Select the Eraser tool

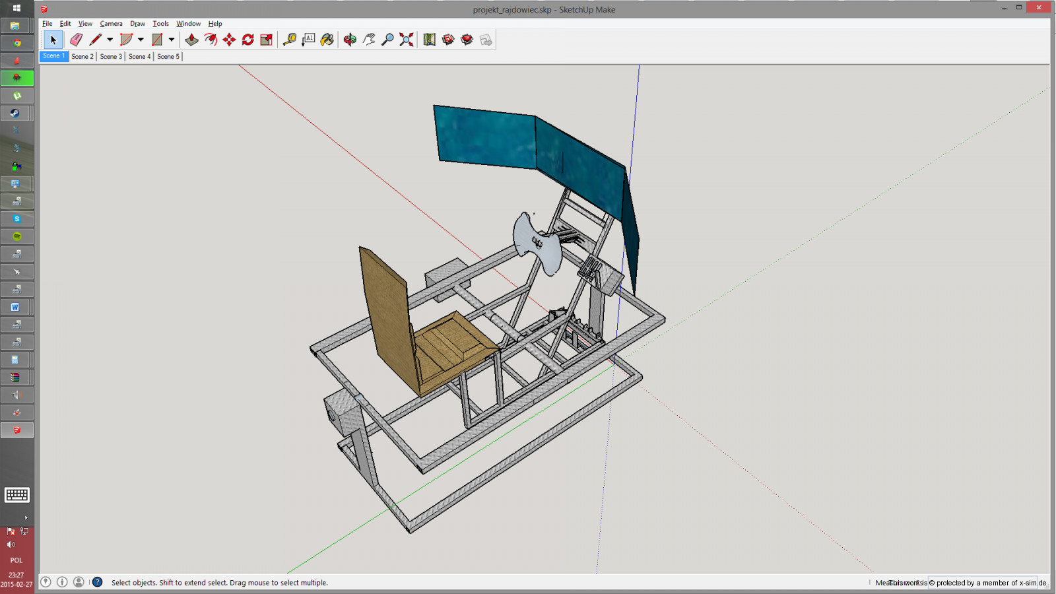(x=77, y=40)
